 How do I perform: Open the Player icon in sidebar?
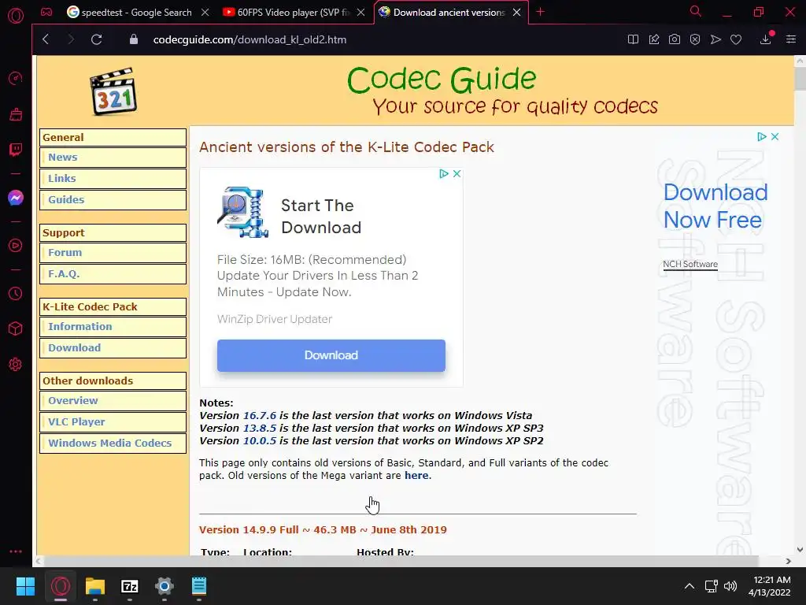pyautogui.click(x=16, y=246)
